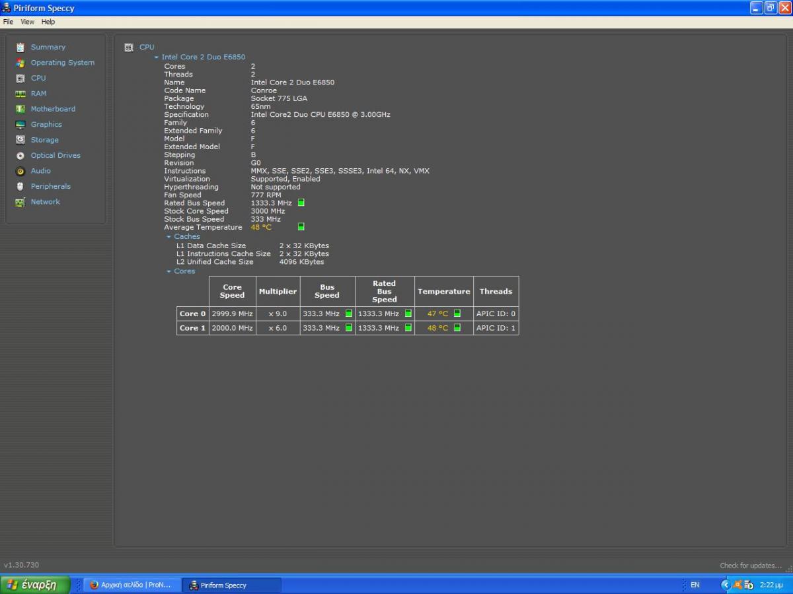The height and width of the screenshot is (594, 793).
Task: Click green indicator beside Rated Bus Speed 1333.3 MHz
Action: [x=301, y=203]
